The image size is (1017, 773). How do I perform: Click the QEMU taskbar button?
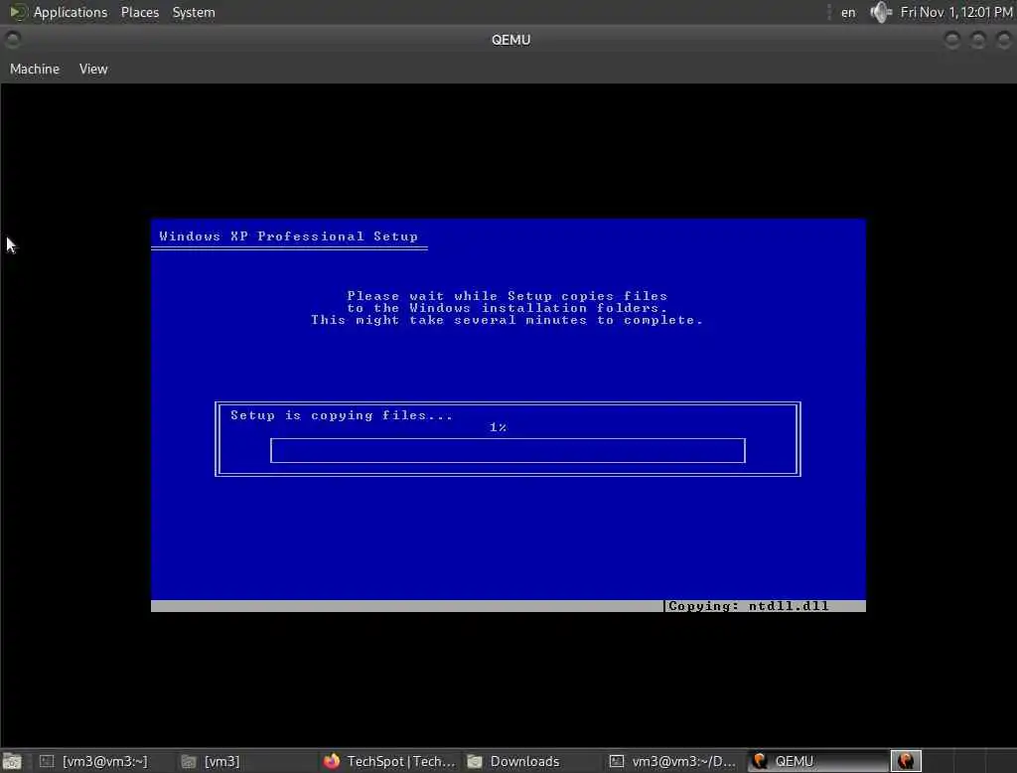[817, 761]
